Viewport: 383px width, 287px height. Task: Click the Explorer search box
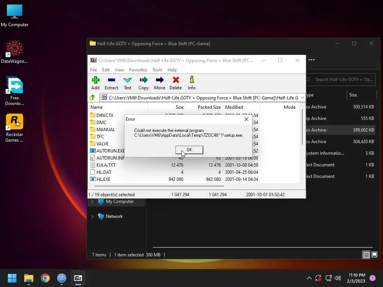[341, 80]
